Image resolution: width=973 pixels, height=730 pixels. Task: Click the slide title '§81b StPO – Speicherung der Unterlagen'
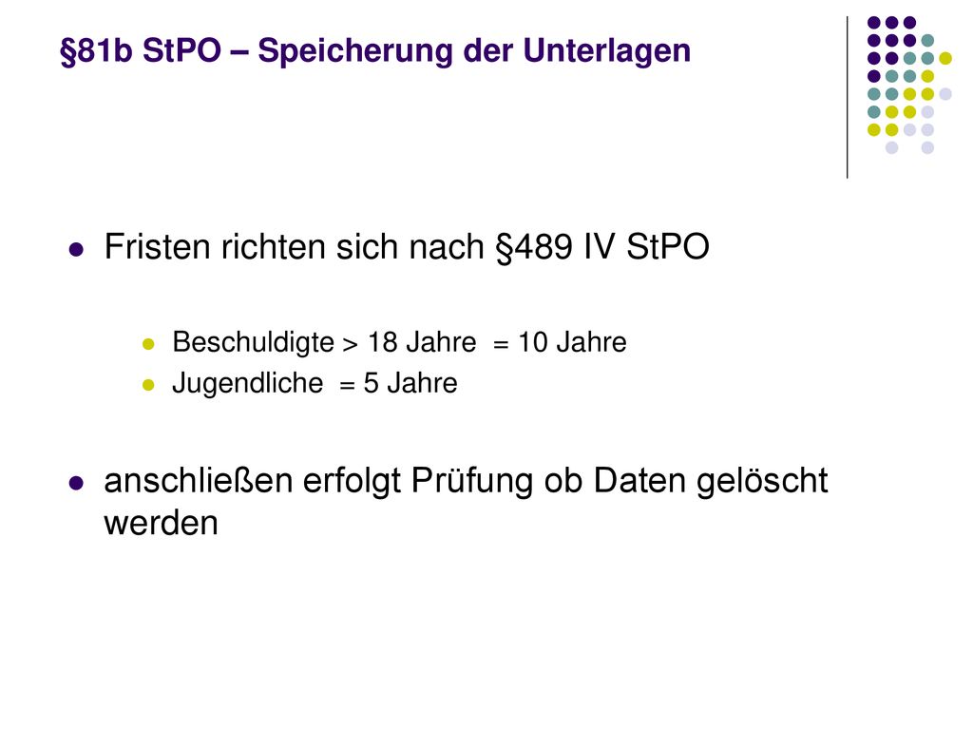[x=374, y=51]
